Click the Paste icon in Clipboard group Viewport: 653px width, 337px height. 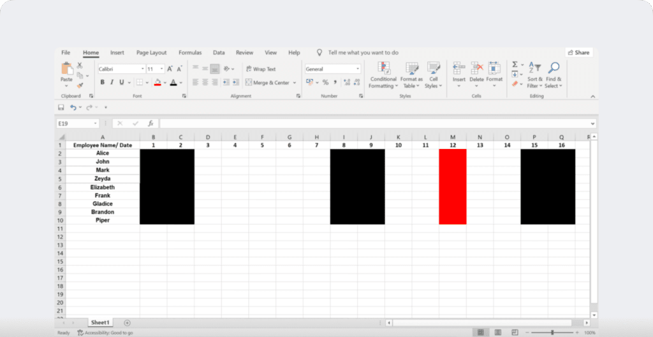click(x=66, y=69)
